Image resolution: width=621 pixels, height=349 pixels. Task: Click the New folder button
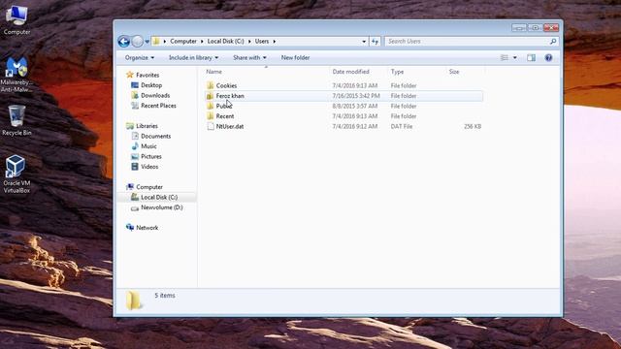(295, 58)
